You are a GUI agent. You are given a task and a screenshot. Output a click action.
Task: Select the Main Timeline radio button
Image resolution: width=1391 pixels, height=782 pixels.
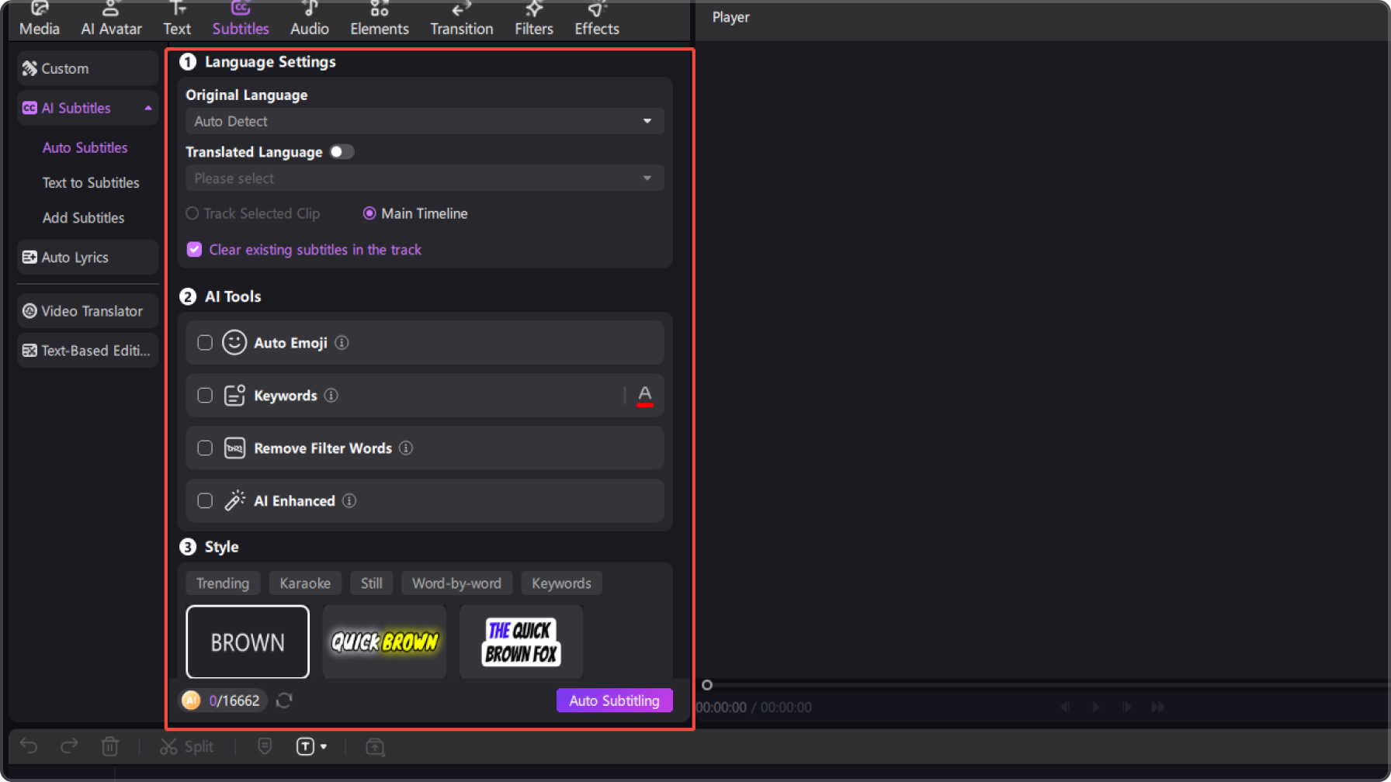click(x=369, y=213)
